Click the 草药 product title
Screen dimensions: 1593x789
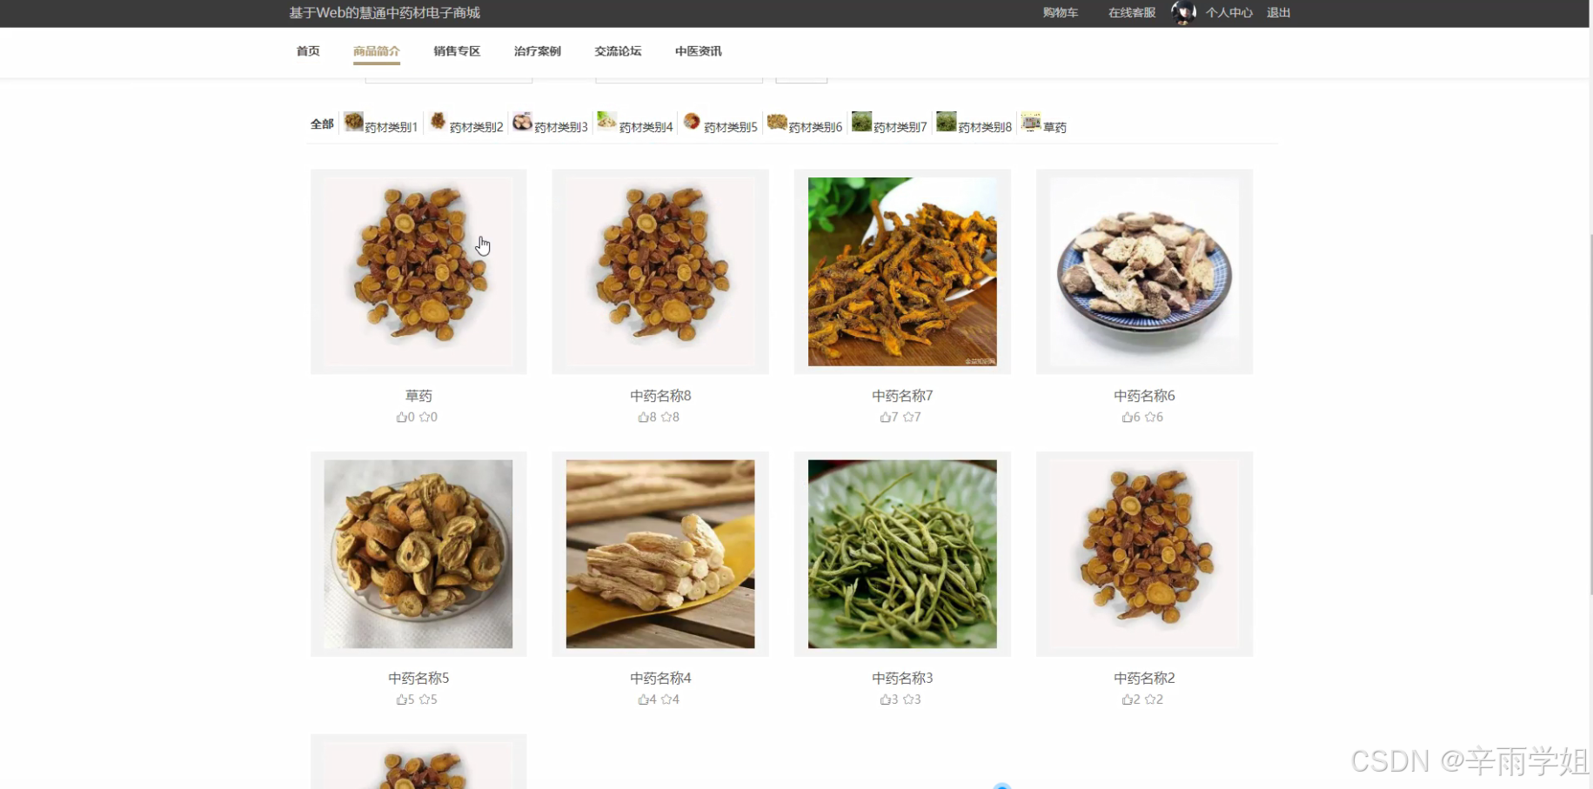(418, 396)
